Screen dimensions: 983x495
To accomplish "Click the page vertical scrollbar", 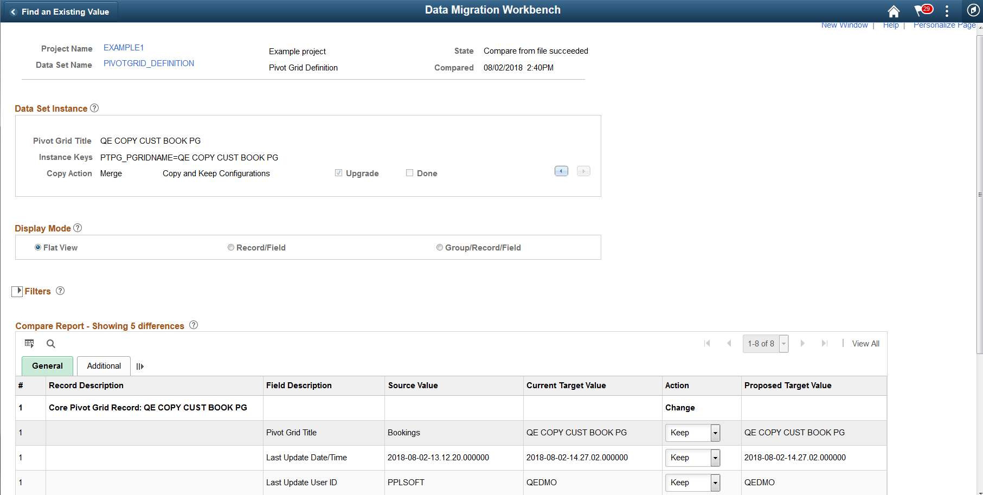I will 980,195.
